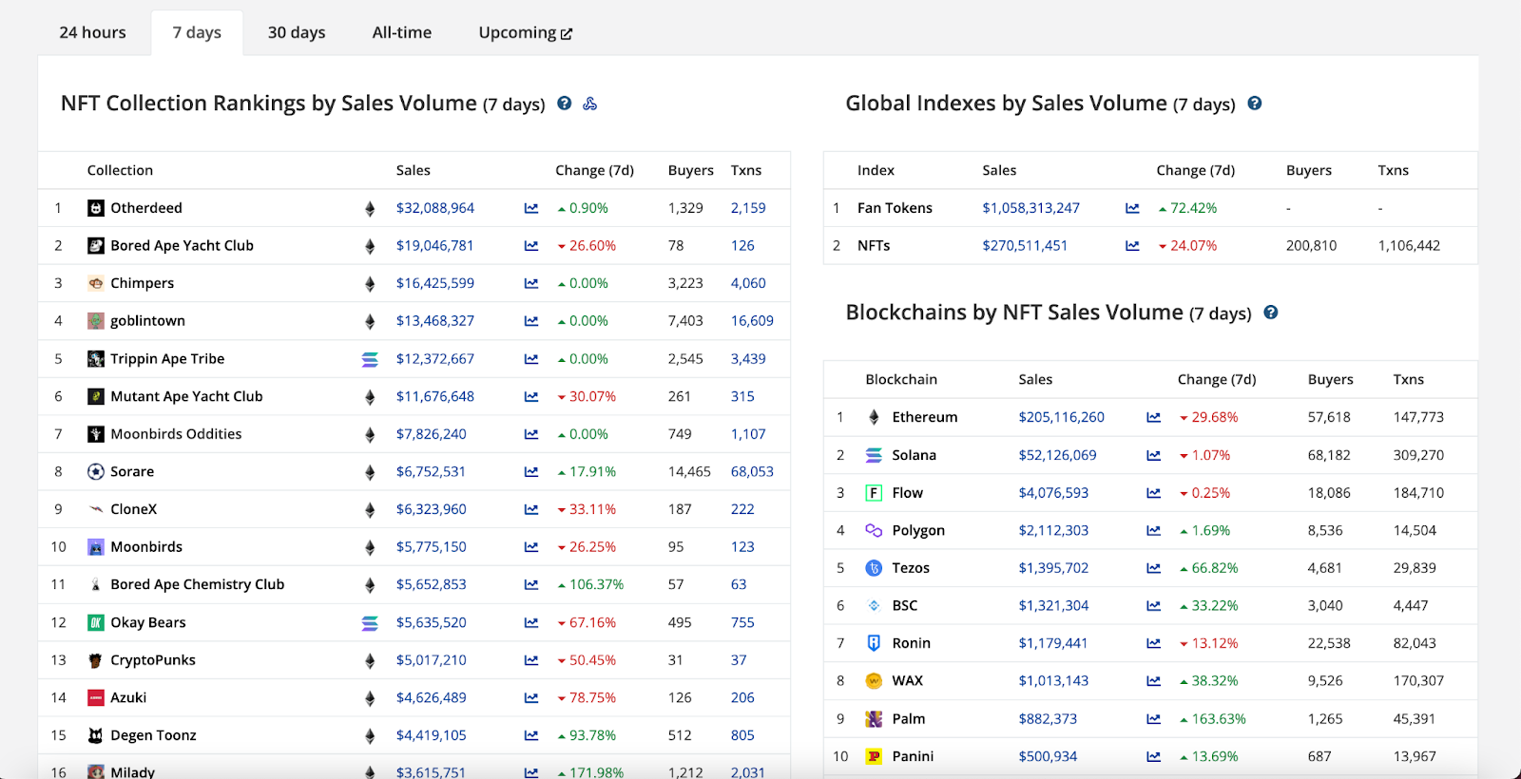
Task: Switch to All-time rankings tab
Action: click(x=402, y=32)
